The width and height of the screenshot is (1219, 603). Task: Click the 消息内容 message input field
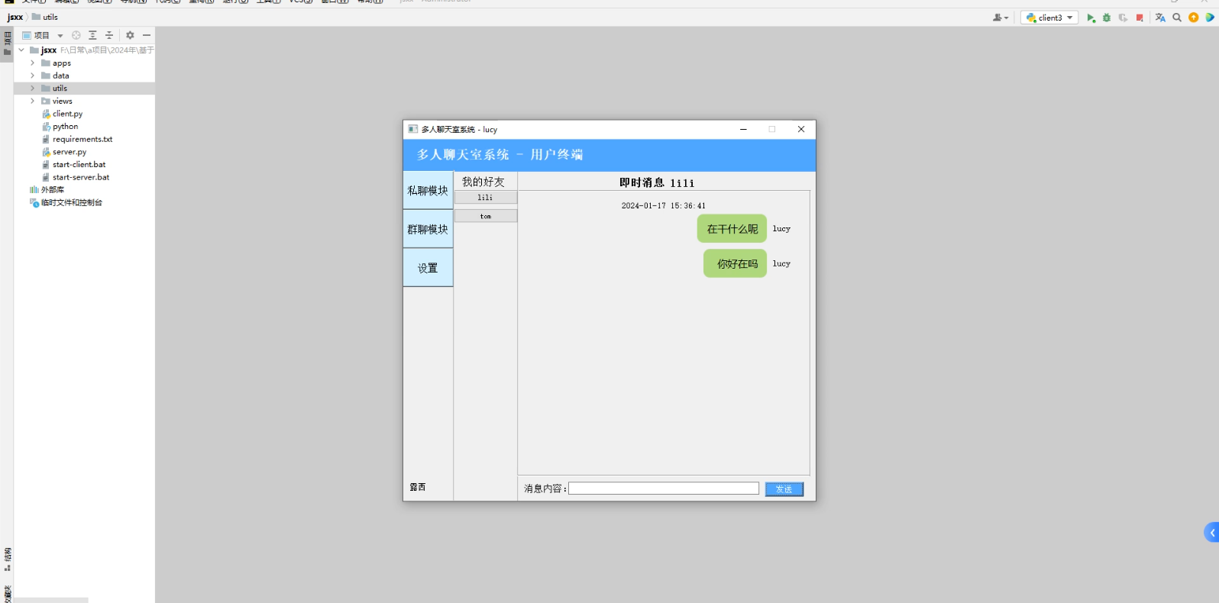tap(663, 489)
